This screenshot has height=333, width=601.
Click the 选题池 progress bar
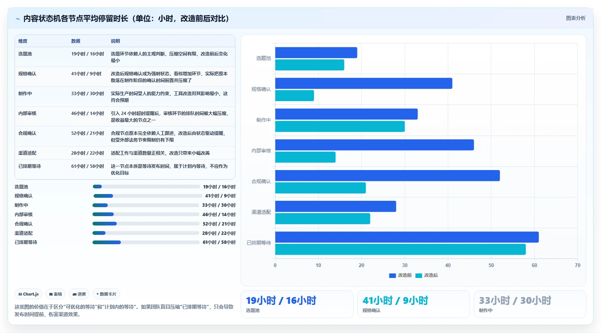tap(146, 187)
